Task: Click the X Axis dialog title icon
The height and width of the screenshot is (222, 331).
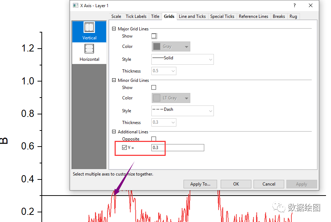Action: coord(75,5)
